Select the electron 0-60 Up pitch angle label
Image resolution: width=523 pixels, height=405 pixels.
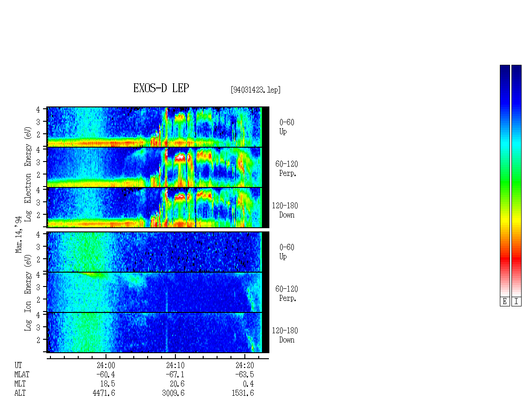point(286,127)
